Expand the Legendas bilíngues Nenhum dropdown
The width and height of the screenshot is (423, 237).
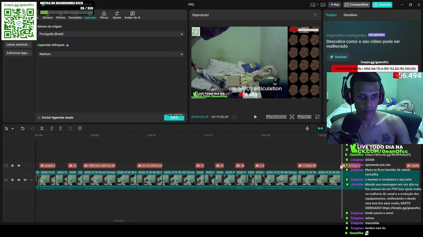(111, 54)
